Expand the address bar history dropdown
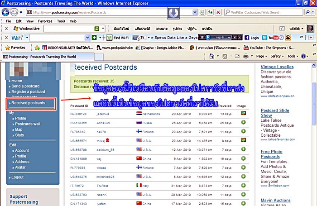 click(x=195, y=12)
